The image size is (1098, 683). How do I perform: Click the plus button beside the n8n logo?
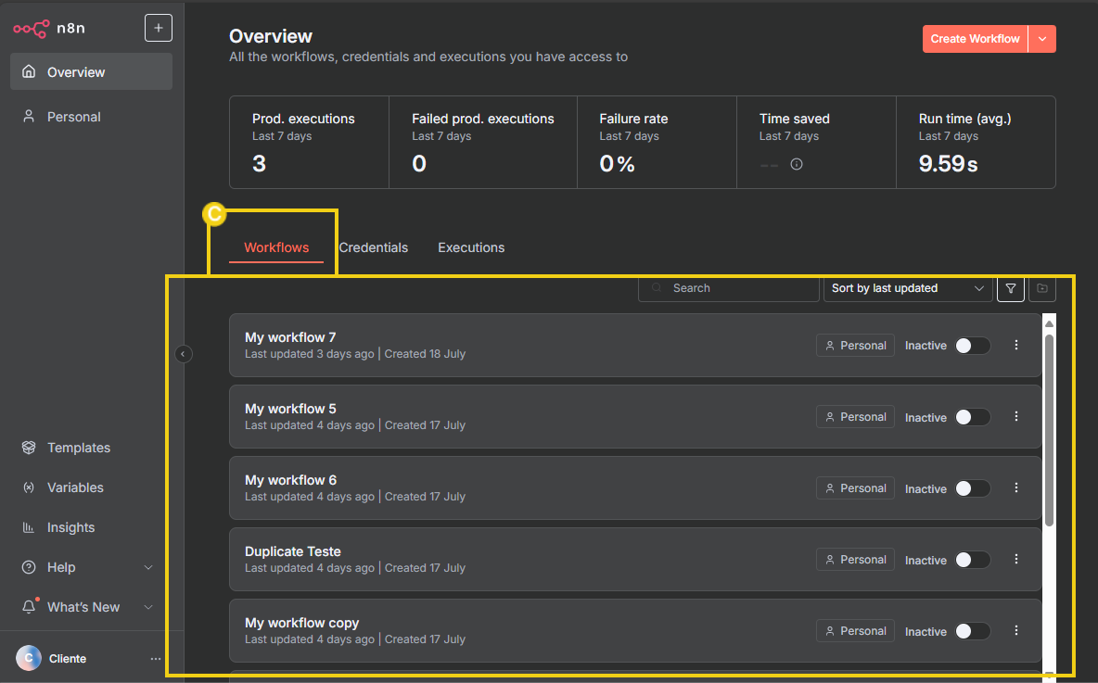pyautogui.click(x=159, y=28)
